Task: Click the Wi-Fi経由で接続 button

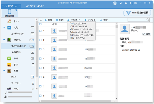Action: [137, 13]
